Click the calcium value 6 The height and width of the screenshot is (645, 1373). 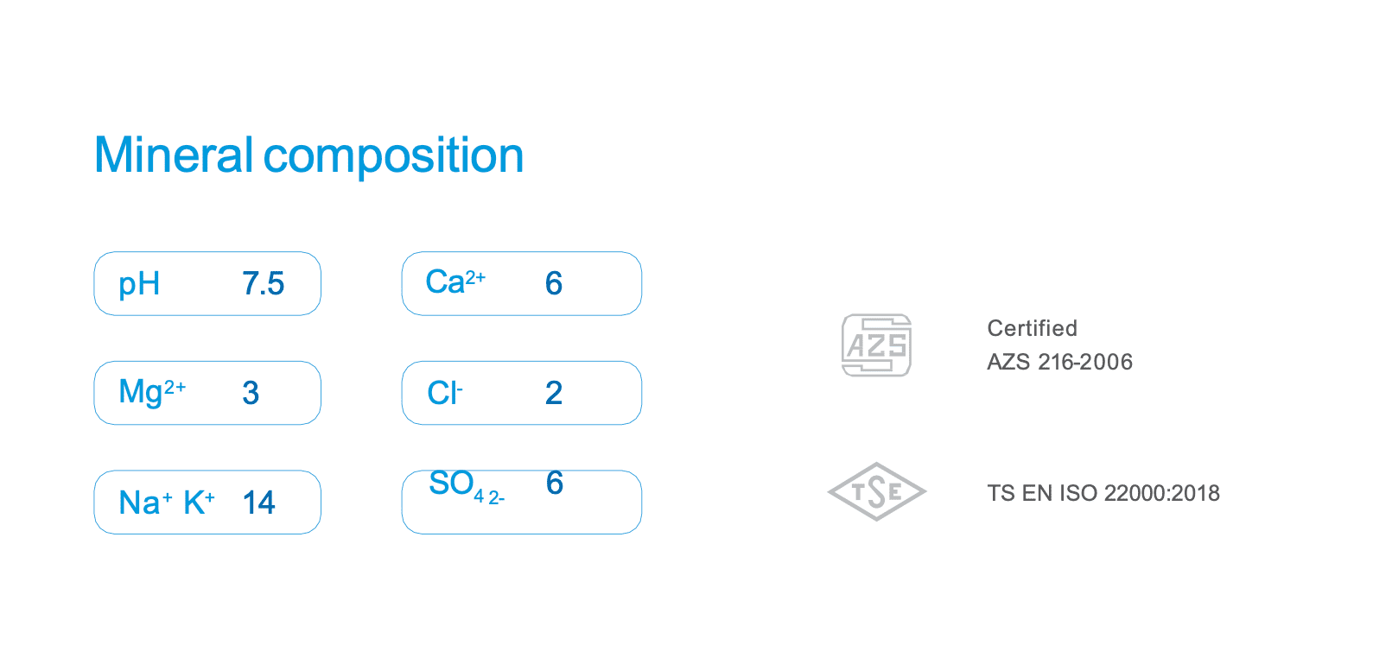click(554, 284)
